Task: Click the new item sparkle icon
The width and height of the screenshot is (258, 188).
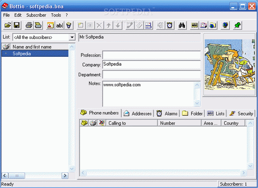Action: pos(81,25)
